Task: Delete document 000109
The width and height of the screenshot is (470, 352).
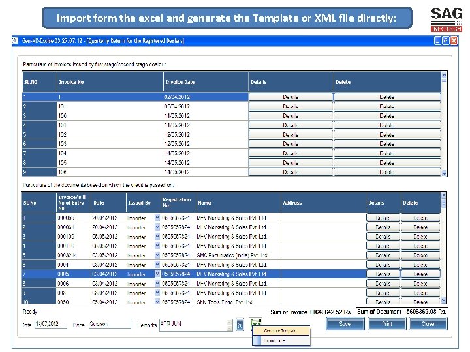Action: (x=420, y=237)
